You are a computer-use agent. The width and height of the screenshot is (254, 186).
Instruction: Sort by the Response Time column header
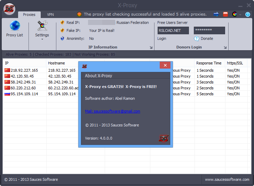209,63
